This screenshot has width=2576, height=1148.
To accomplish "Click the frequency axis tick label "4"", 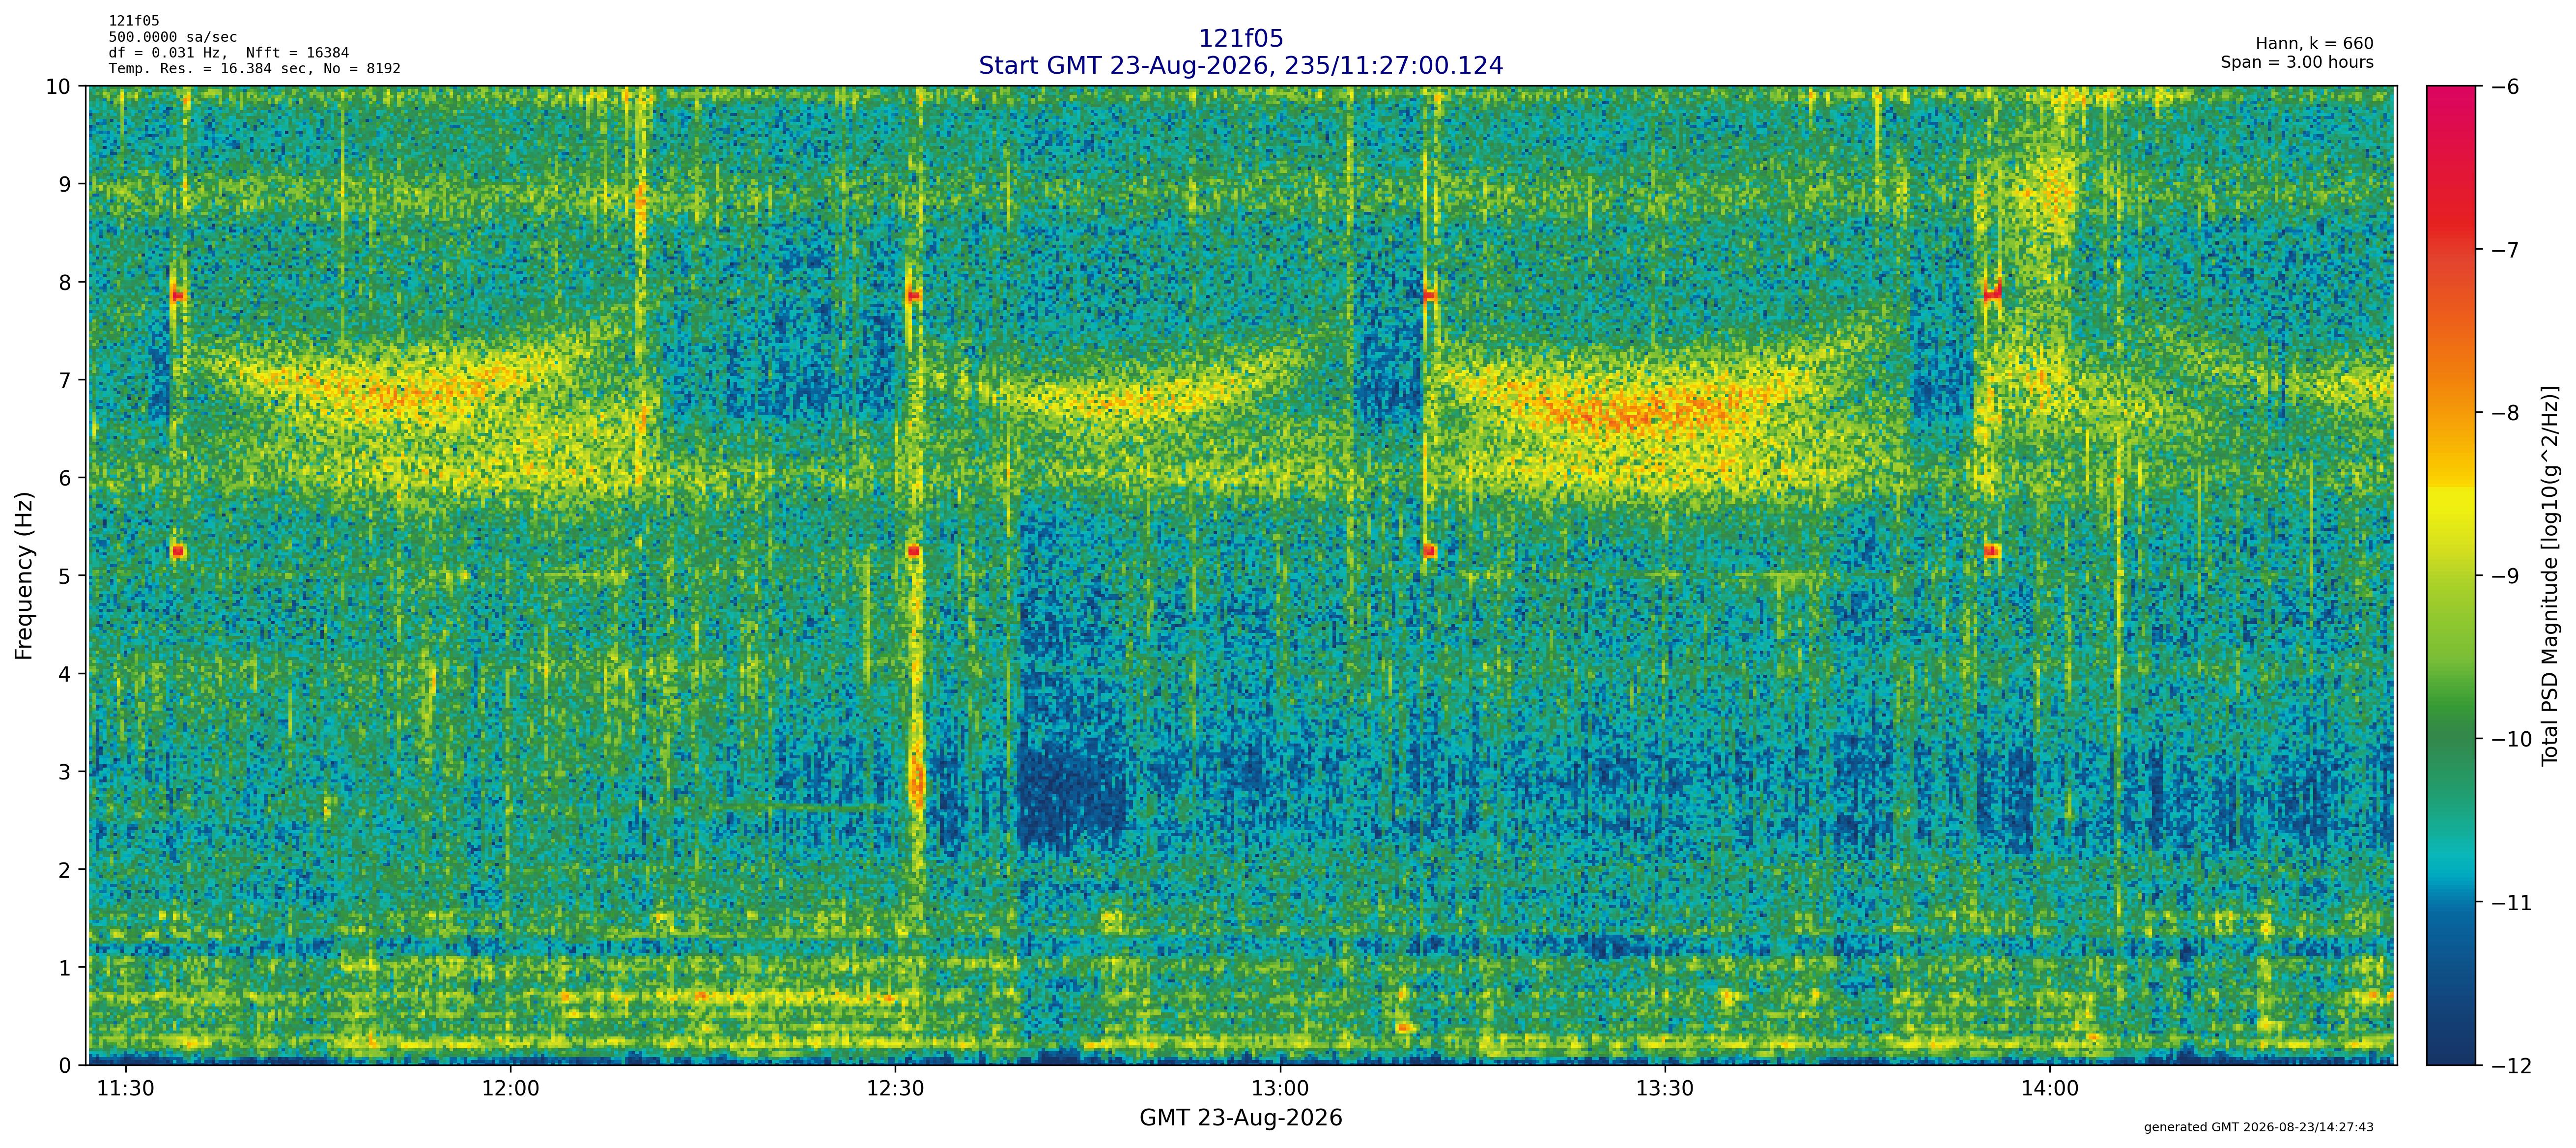I will (x=65, y=674).
